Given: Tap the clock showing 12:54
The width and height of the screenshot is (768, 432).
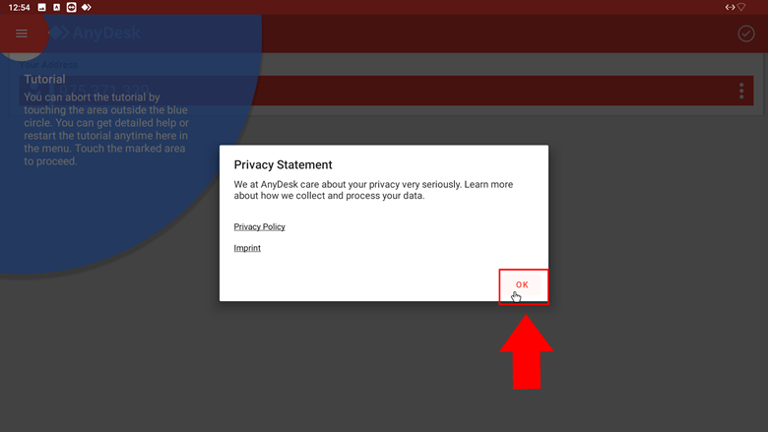Looking at the screenshot, I should point(19,7).
